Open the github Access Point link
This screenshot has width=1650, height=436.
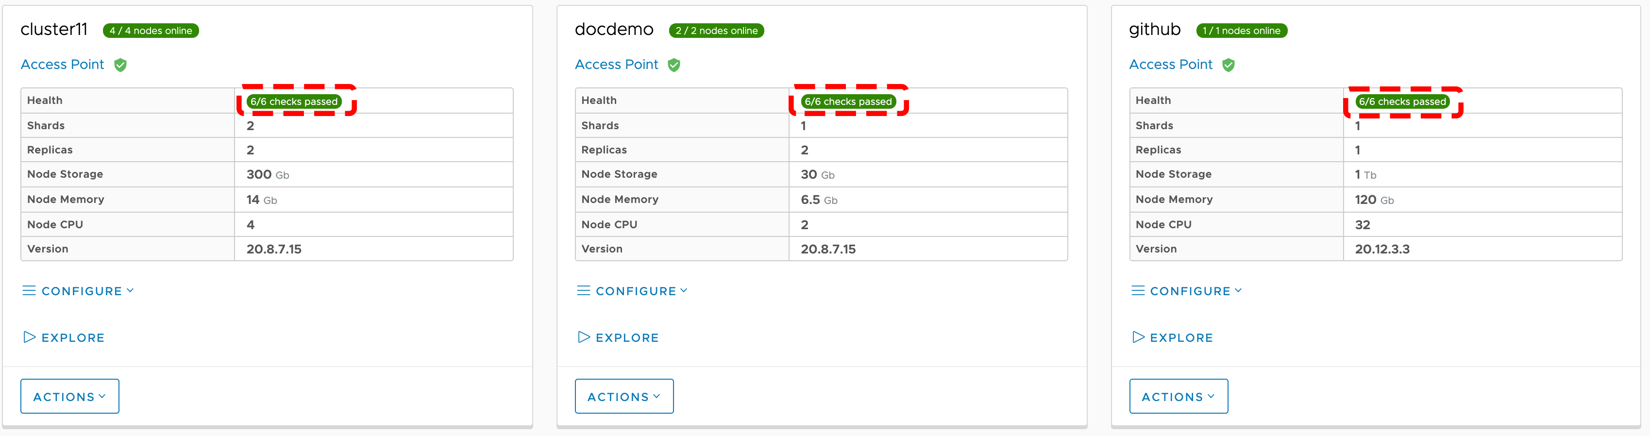[x=1171, y=65]
